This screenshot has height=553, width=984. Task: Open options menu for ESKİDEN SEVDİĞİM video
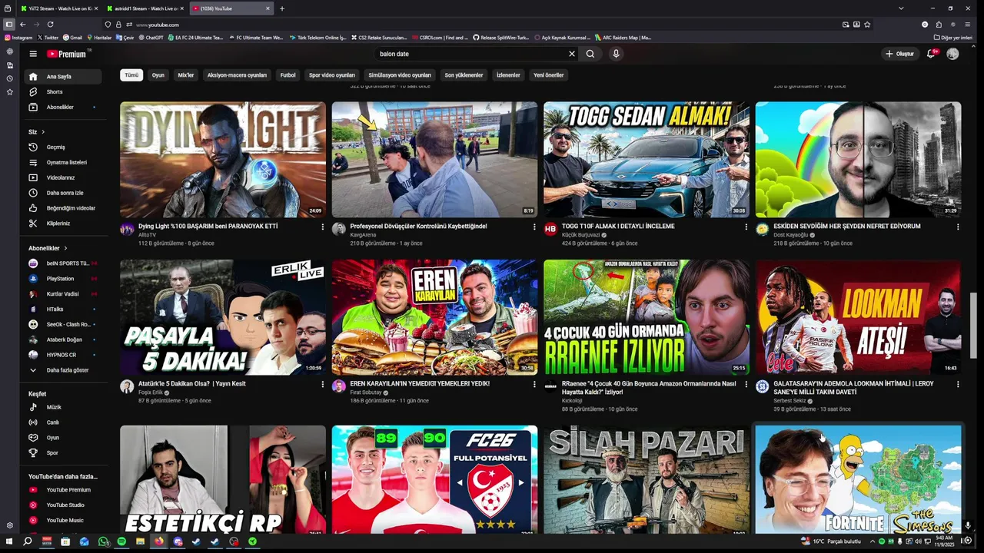pos(958,227)
